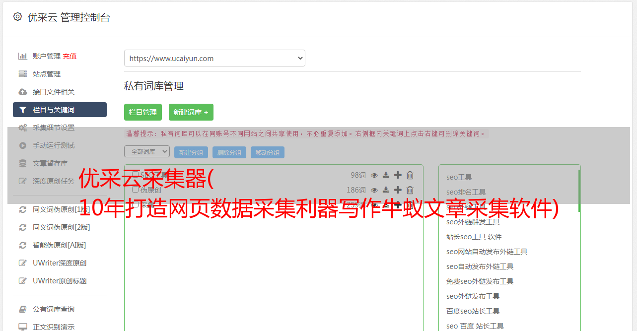Delete the 98词 library with trash icon
Viewport: 637px width, 331px height.
(x=410, y=175)
